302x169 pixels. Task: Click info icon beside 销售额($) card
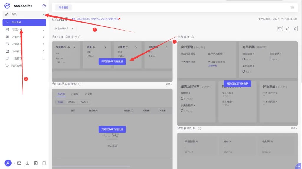[x=68, y=47]
